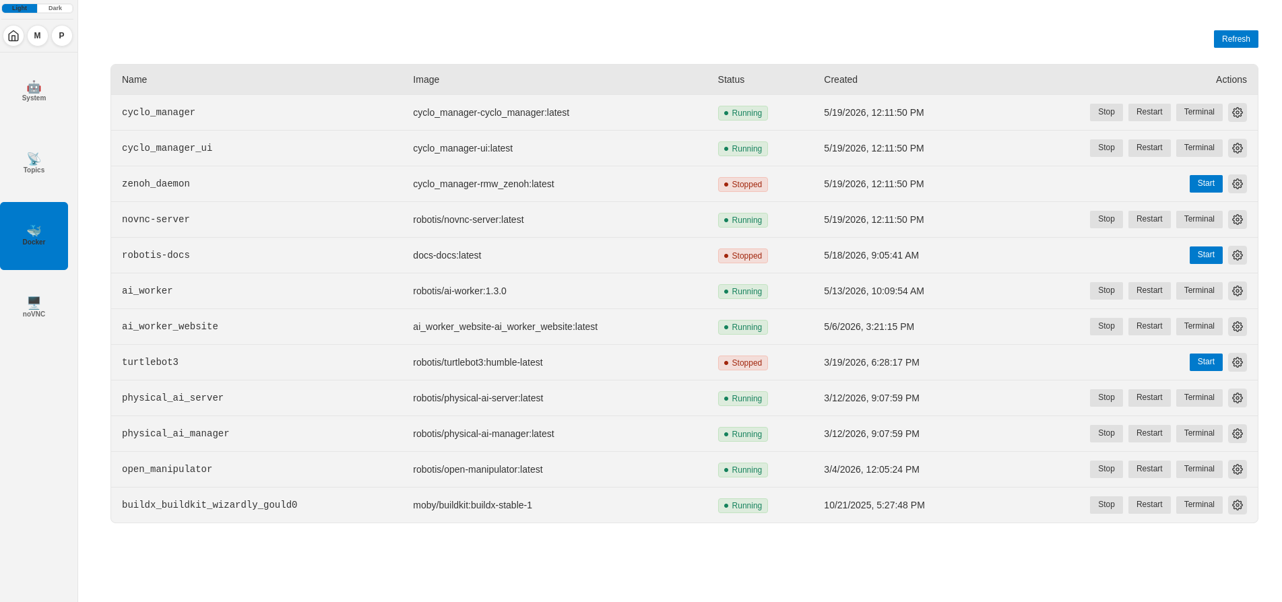Stop the cyclo_manager_ui container
Image resolution: width=1282 pixels, height=602 pixels.
(x=1106, y=148)
